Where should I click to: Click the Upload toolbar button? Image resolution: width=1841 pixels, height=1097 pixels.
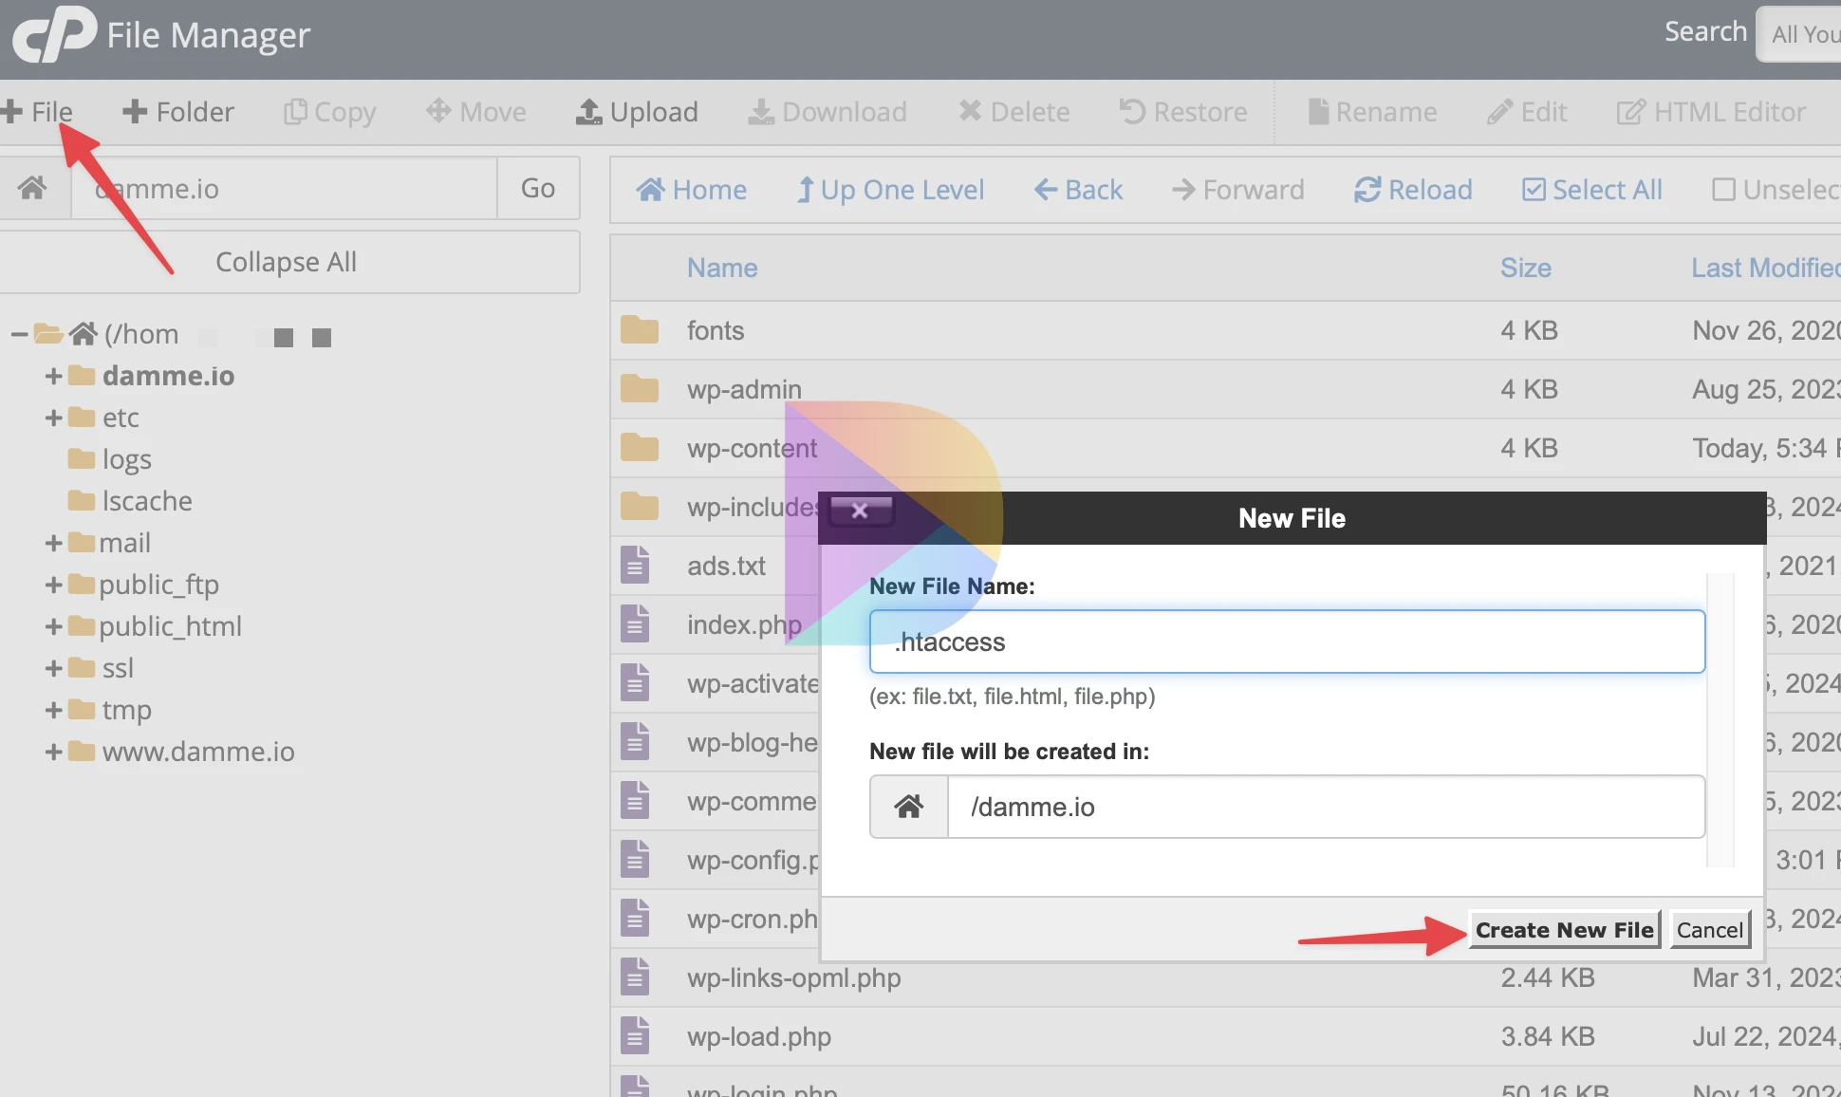(x=637, y=112)
